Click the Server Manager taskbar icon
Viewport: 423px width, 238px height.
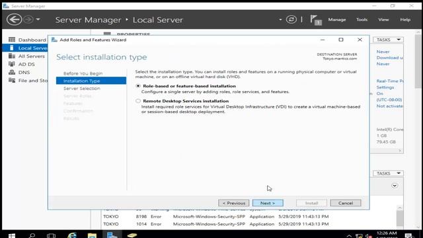112,235
